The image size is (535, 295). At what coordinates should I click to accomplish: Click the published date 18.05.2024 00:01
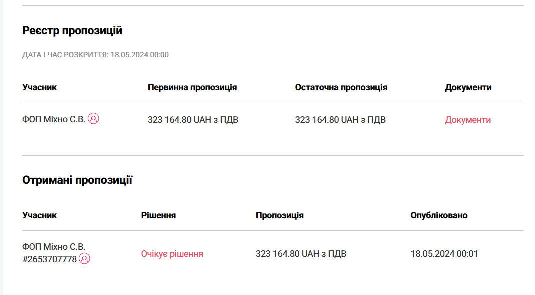(444, 254)
